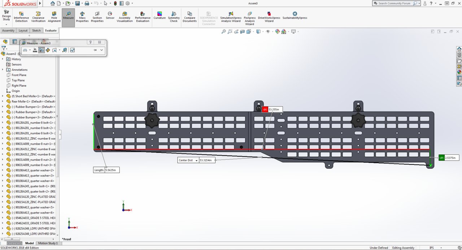
Task: Toggle Point-to-Point mode in Measure dialog
Action: (48, 50)
